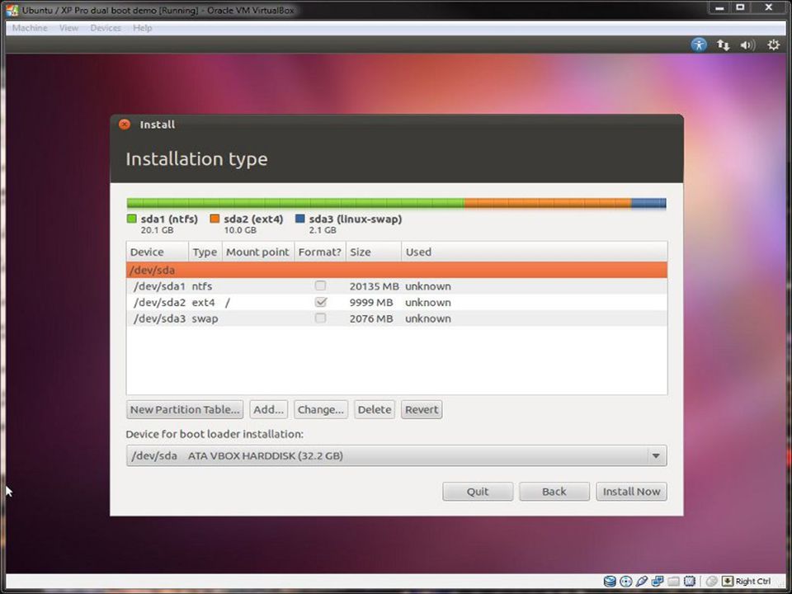The width and height of the screenshot is (792, 594).
Task: Select the /dev/sda3 swap row
Action: (x=397, y=318)
